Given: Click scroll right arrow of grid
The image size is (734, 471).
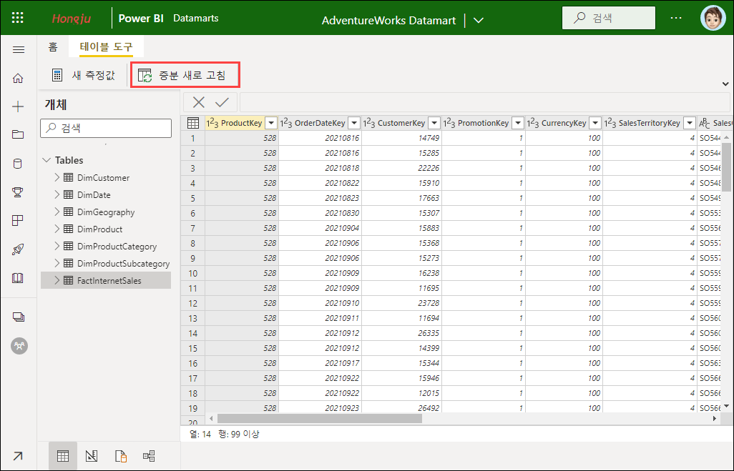Looking at the screenshot, I should [x=715, y=419].
